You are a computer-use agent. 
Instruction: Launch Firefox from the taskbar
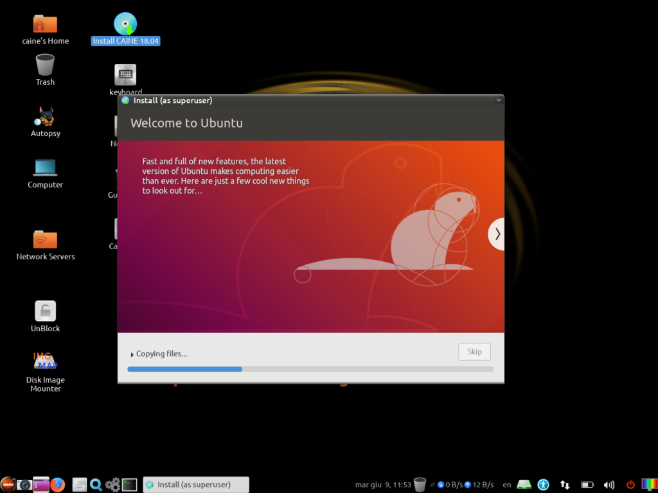tap(58, 485)
